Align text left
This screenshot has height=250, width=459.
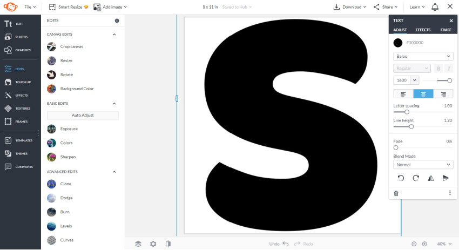(403, 94)
